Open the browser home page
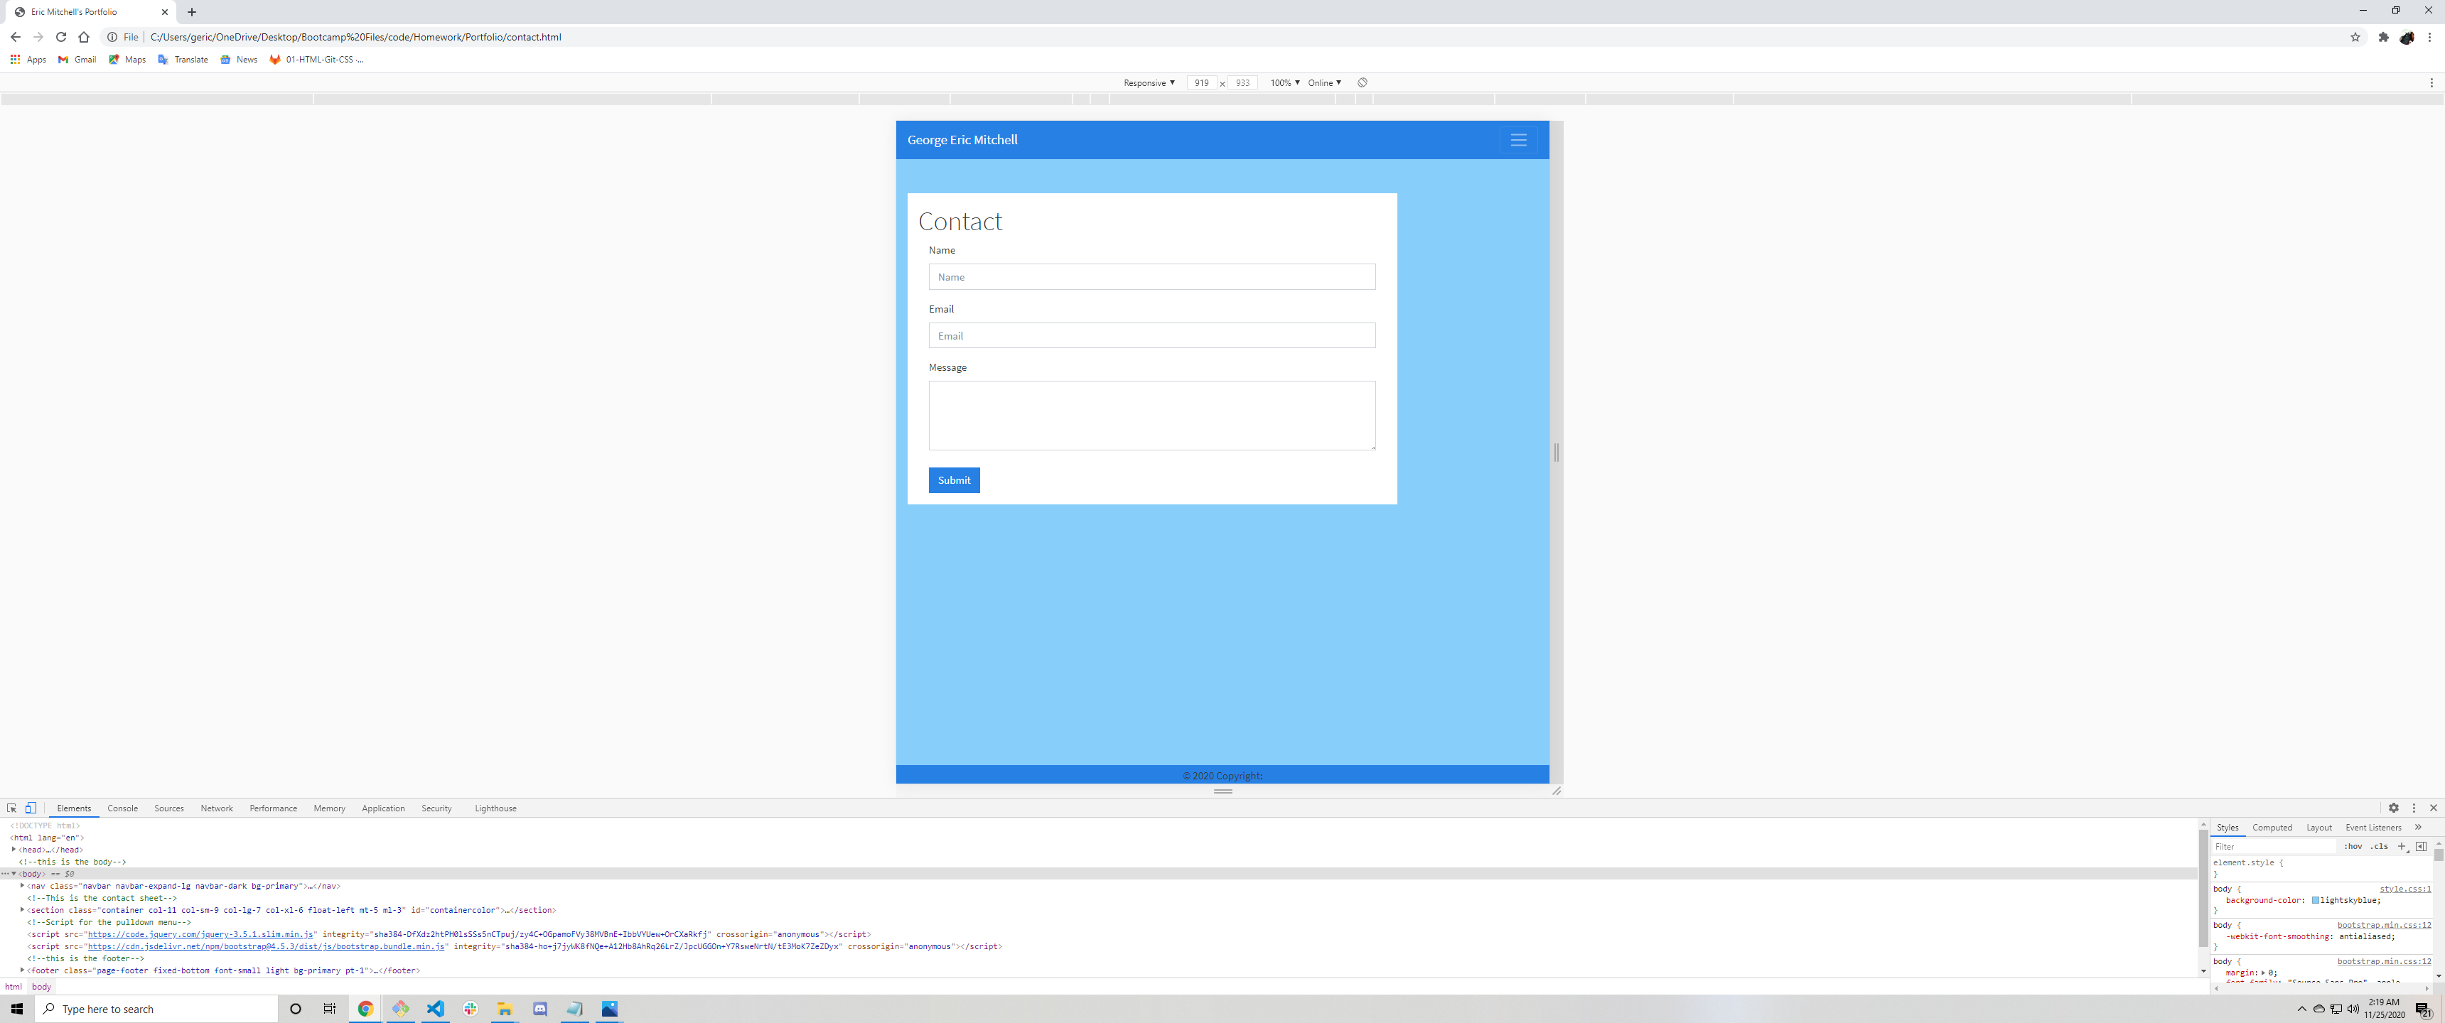 click(84, 37)
